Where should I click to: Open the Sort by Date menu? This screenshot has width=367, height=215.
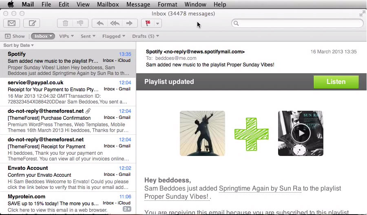18,45
